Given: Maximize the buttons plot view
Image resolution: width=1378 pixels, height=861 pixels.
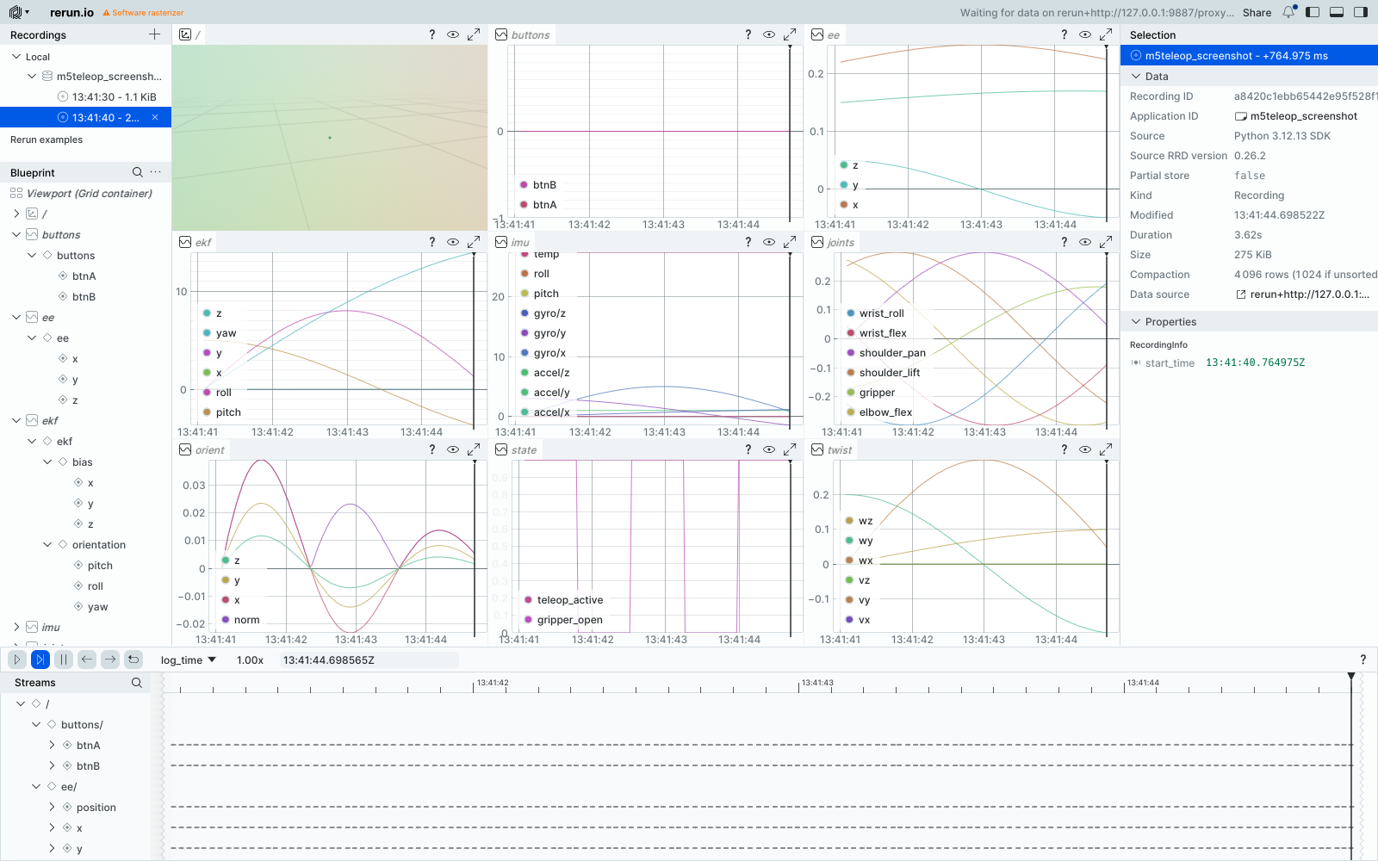Looking at the screenshot, I should 790,34.
